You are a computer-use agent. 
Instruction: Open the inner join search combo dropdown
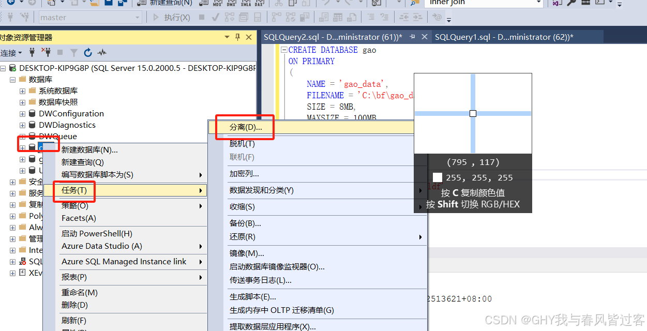coord(538,3)
